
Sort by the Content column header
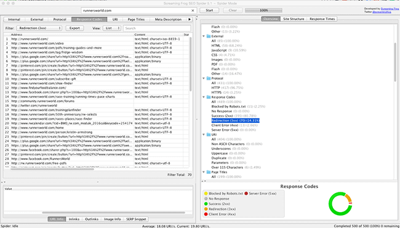coord(158,34)
